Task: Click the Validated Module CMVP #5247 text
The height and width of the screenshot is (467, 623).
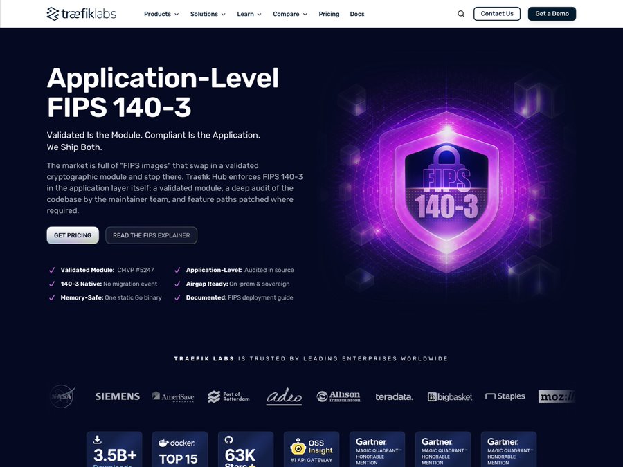Action: tap(107, 270)
